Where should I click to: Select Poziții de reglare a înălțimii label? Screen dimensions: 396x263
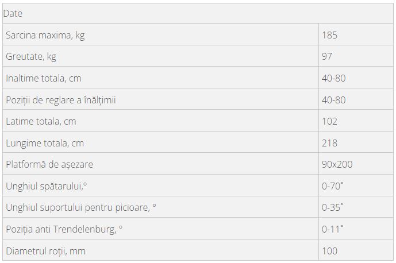click(60, 100)
